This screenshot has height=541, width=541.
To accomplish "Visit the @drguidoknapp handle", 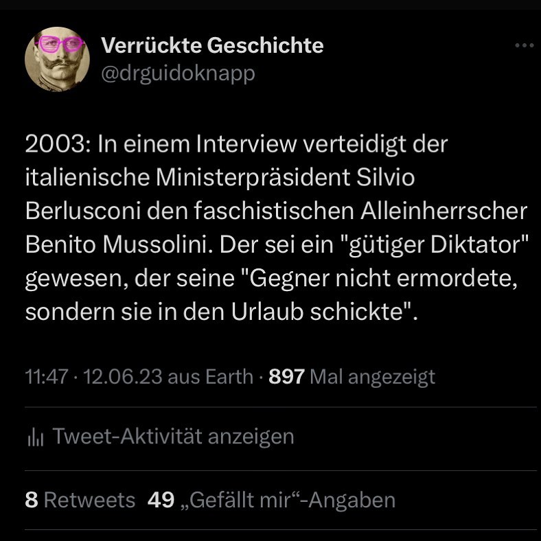I will [178, 73].
